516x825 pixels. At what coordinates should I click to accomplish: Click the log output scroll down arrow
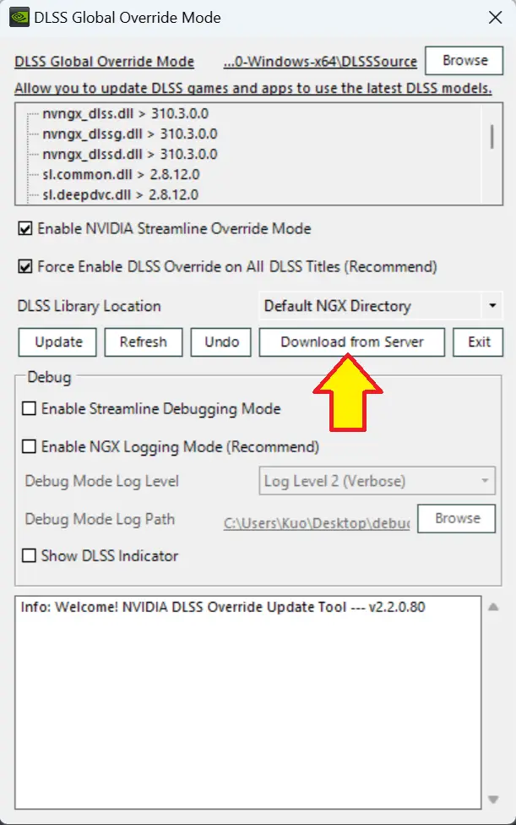click(493, 800)
